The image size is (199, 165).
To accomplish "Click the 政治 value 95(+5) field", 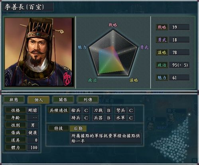I will (x=179, y=65).
